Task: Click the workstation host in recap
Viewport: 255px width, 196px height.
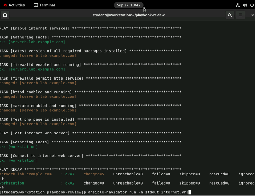Action: pyautogui.click(x=12, y=183)
